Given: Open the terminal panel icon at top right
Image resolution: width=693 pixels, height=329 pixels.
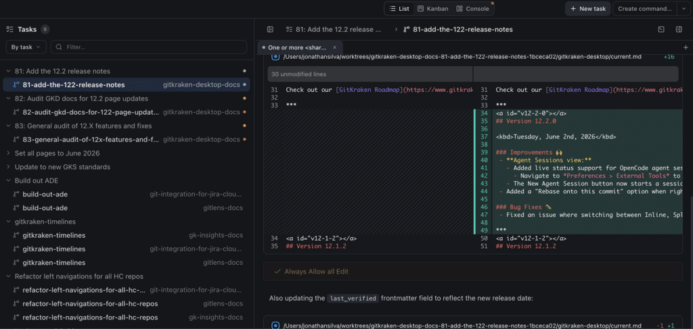Looking at the screenshot, I should [x=661, y=30].
